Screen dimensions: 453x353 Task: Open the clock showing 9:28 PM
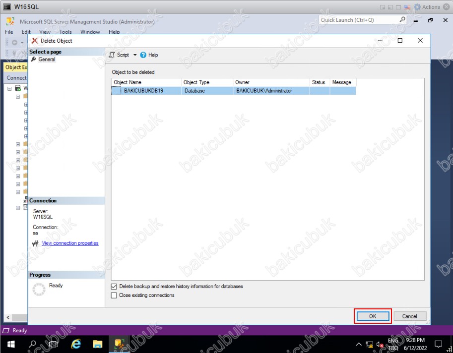click(415, 344)
